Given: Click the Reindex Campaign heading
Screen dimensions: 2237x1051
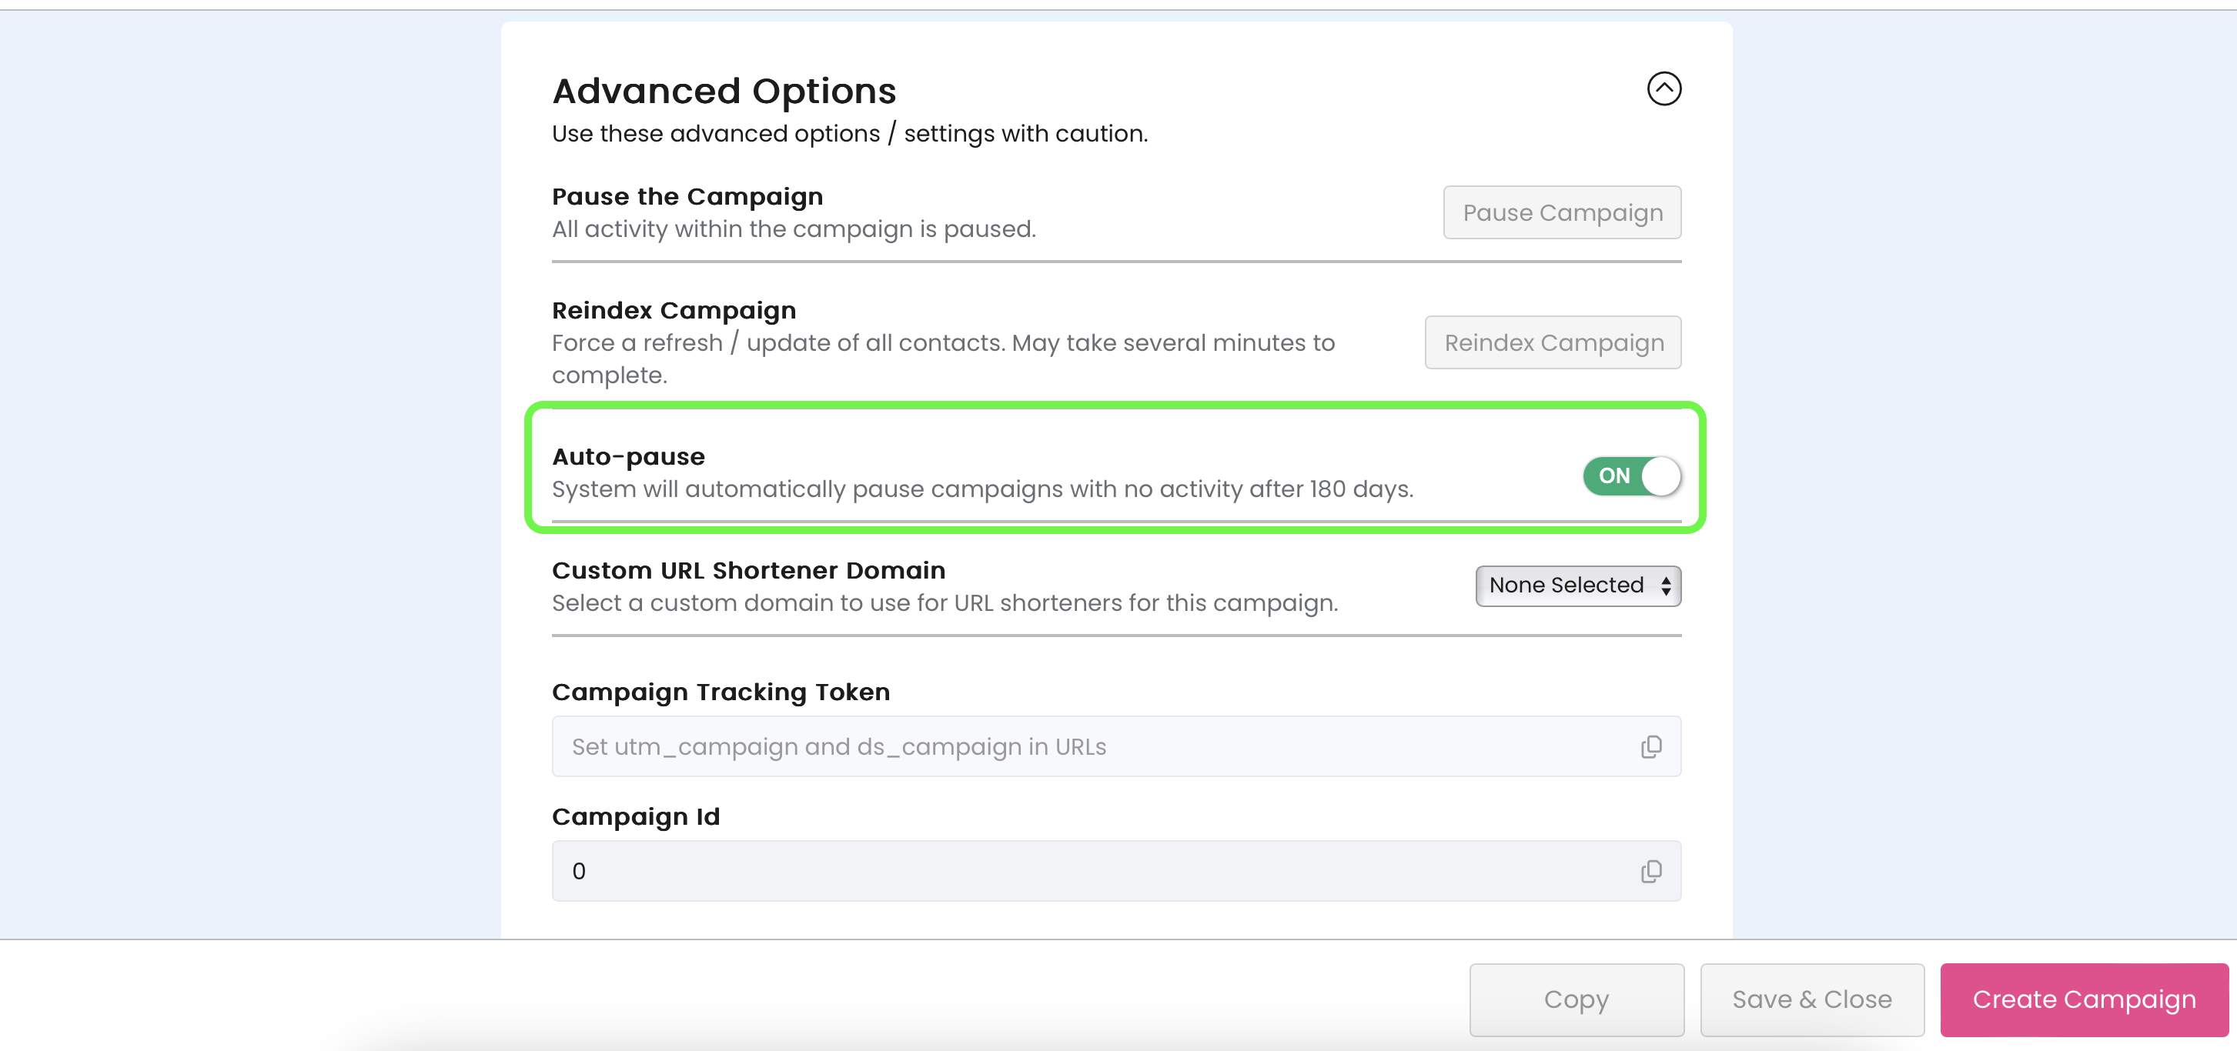Looking at the screenshot, I should (x=674, y=310).
